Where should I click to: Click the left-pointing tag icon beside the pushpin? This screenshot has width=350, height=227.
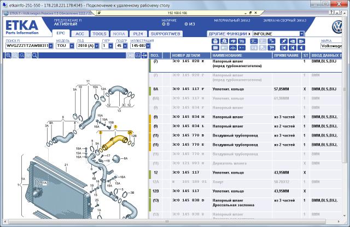tap(293, 41)
